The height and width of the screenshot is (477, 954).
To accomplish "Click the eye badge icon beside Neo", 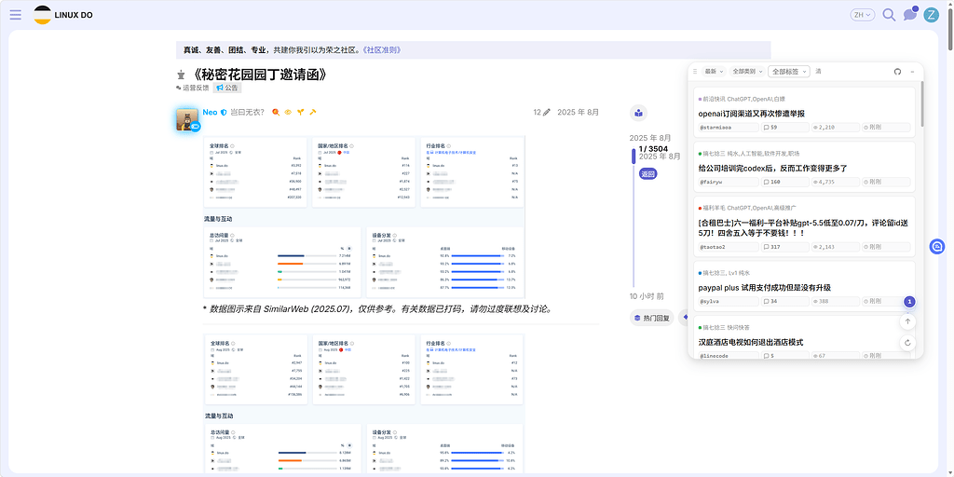I will click(288, 112).
